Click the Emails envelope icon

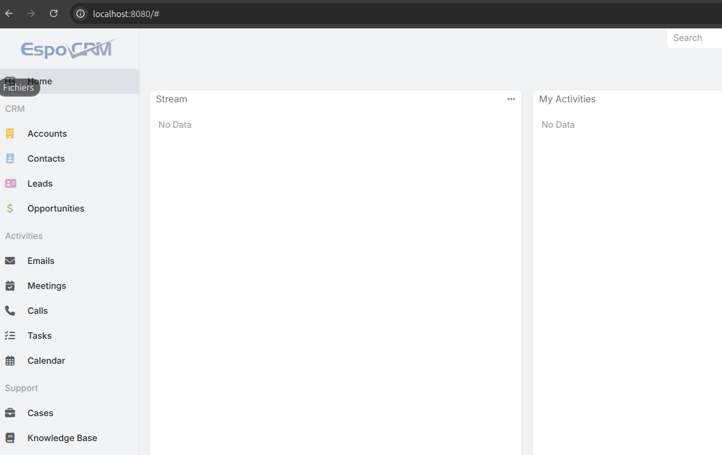(10, 261)
